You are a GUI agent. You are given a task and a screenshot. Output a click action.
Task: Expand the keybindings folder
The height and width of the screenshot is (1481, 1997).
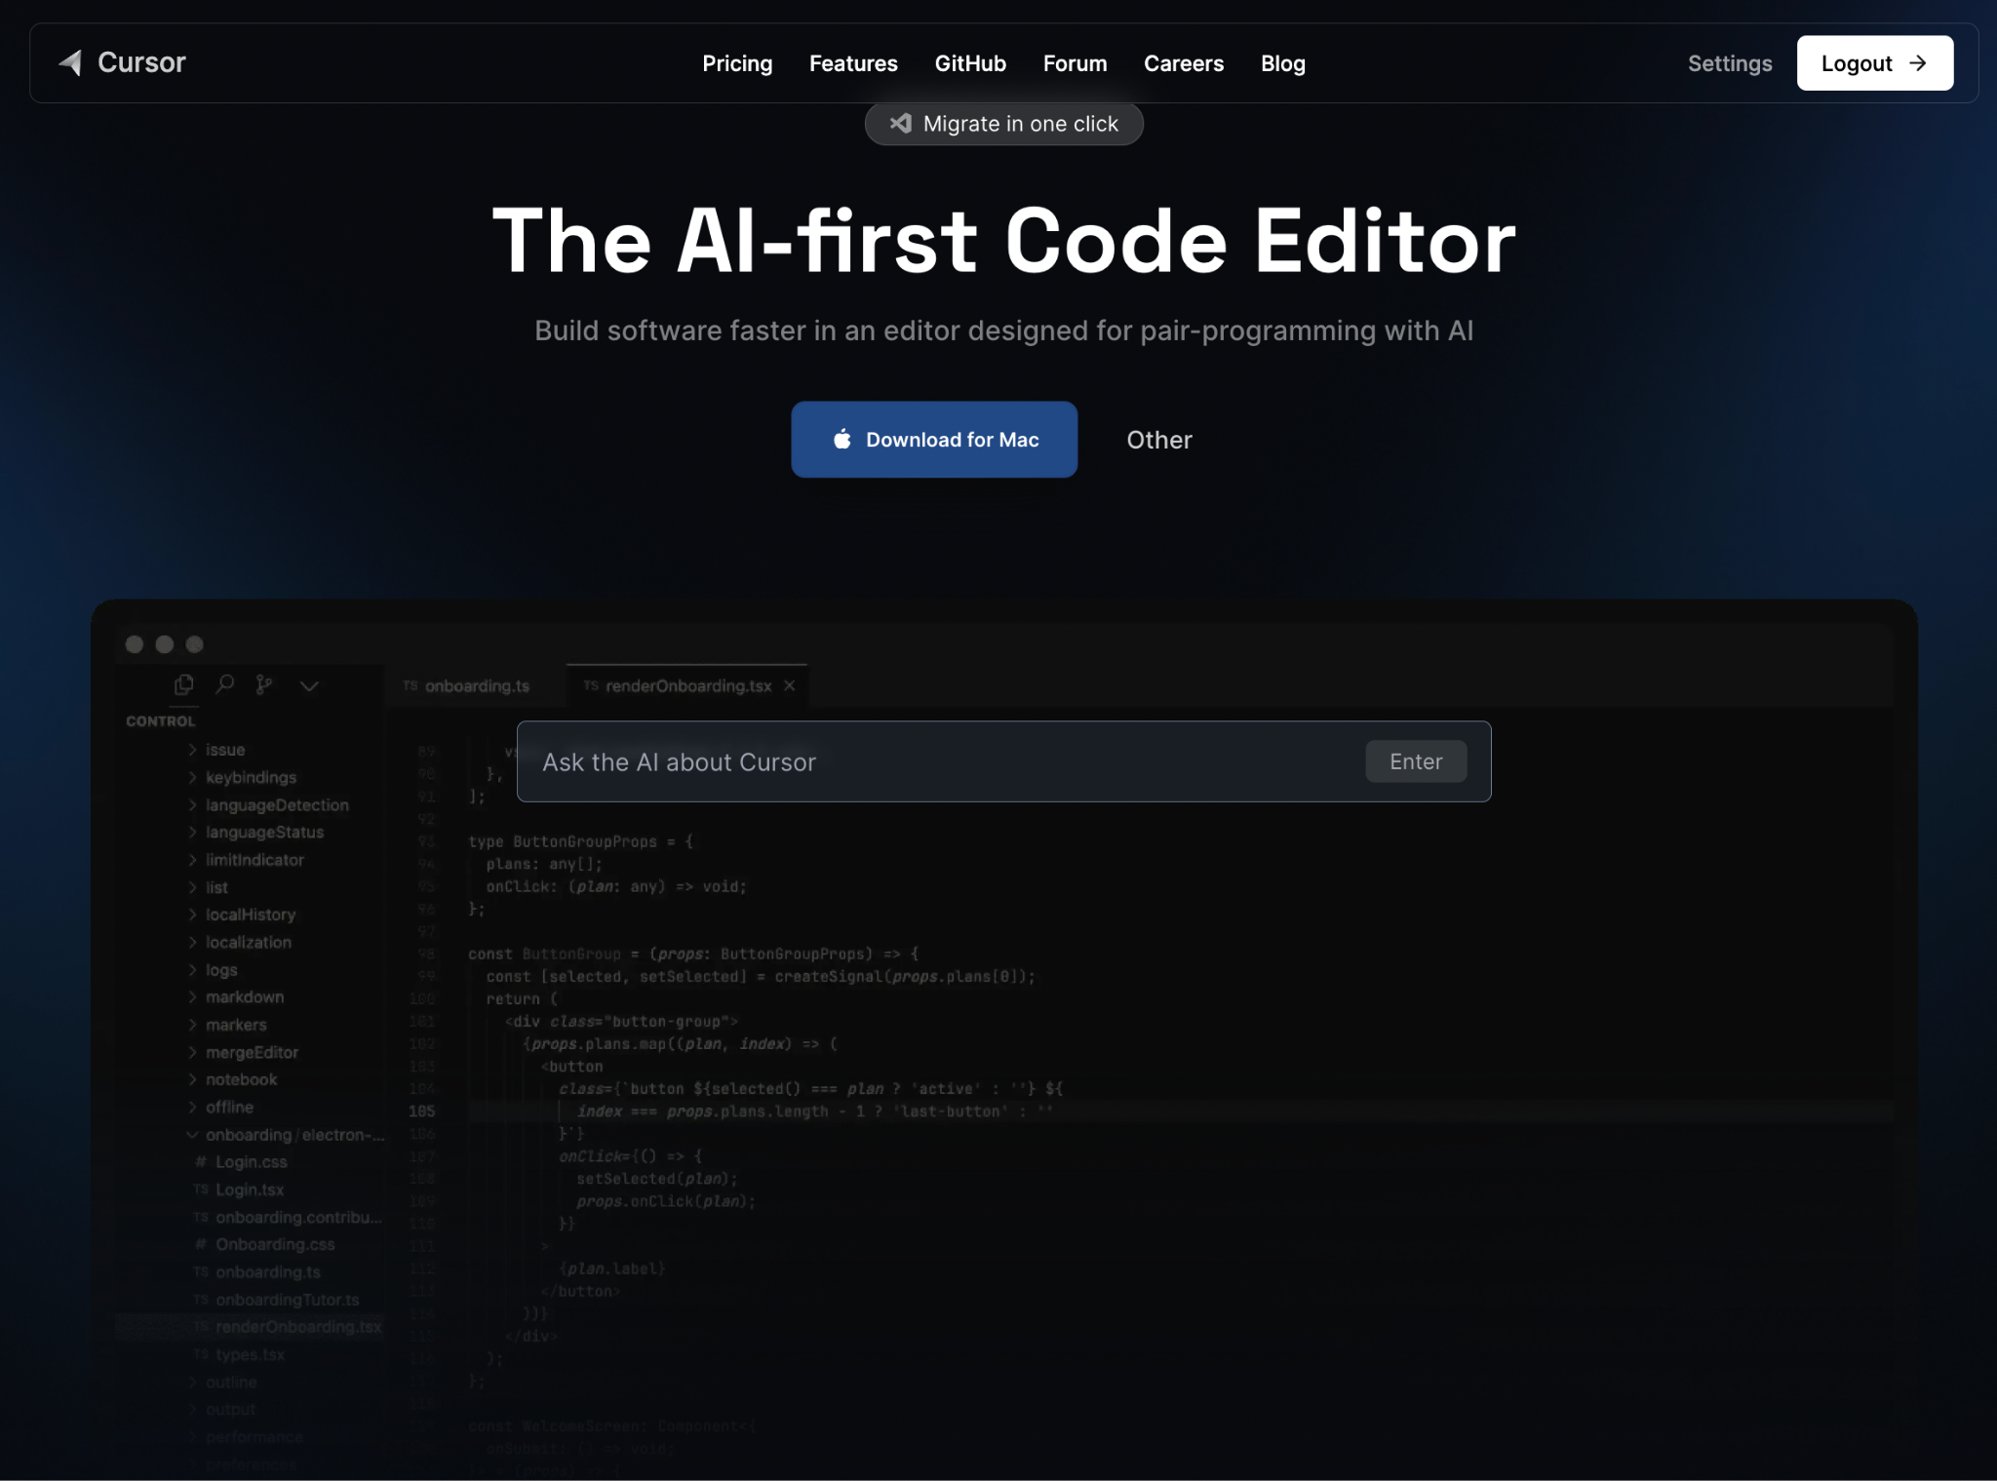point(241,777)
